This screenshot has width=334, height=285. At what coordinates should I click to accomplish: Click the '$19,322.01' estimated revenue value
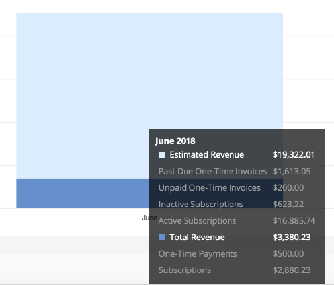point(294,155)
